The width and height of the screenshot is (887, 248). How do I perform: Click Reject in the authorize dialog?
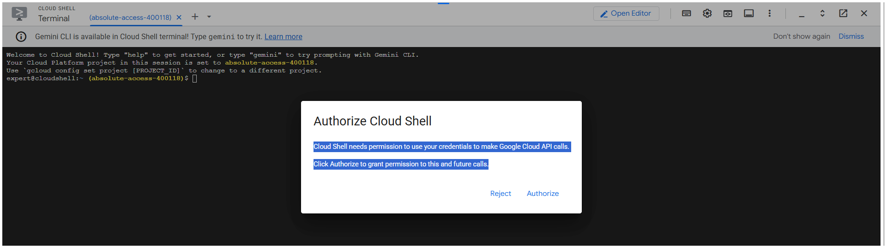click(501, 194)
